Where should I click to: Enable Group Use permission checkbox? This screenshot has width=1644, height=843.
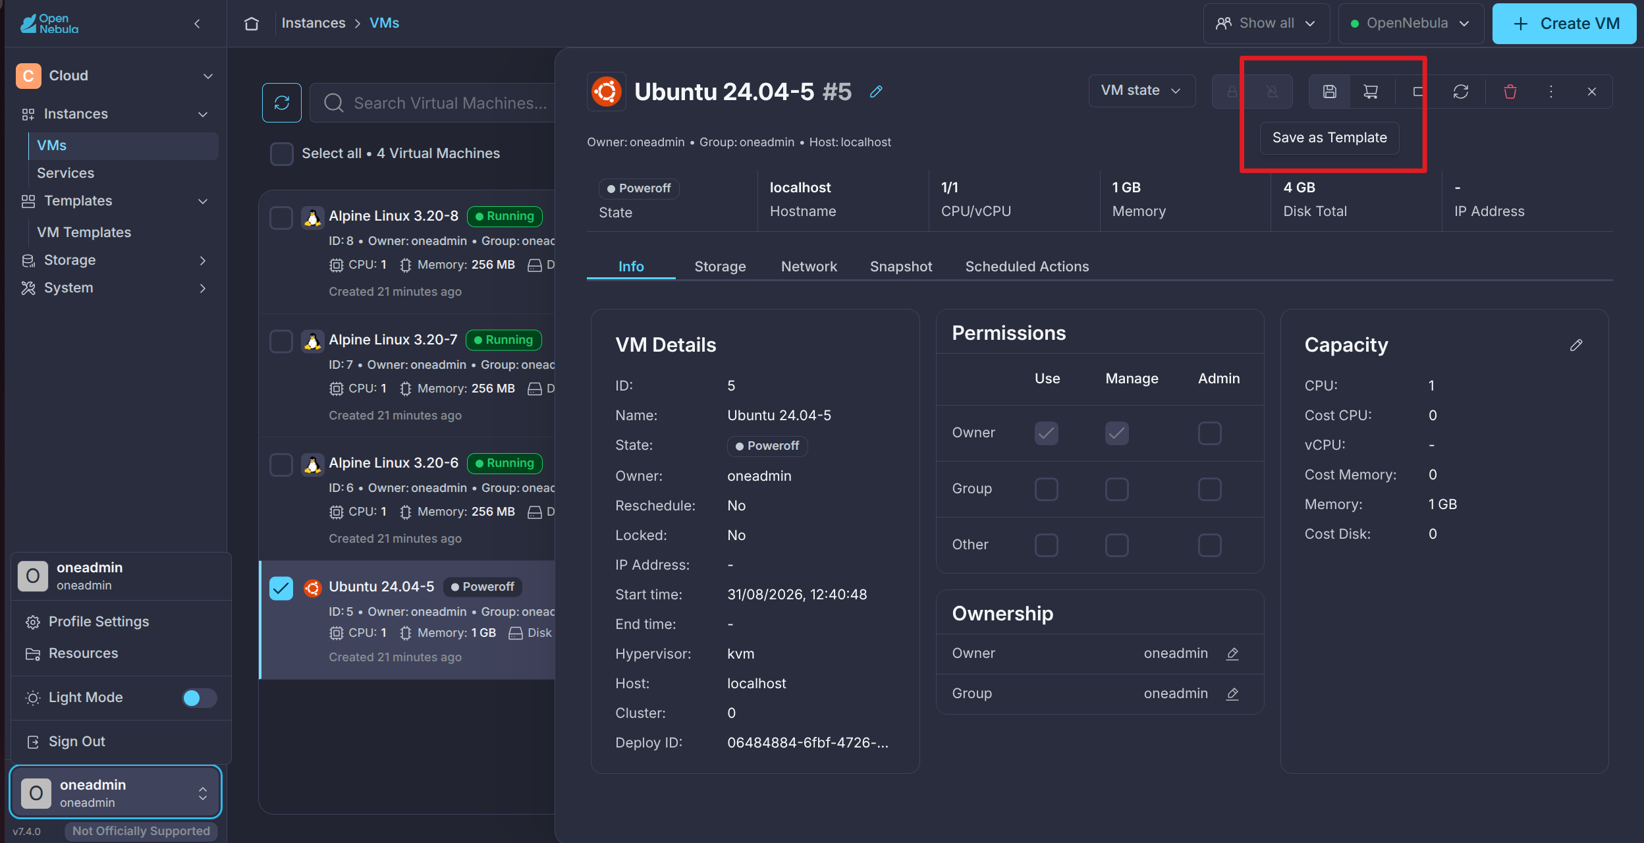pos(1047,489)
